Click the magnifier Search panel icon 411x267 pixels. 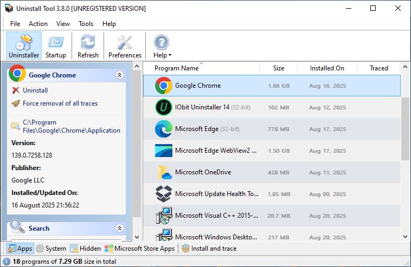[17, 226]
